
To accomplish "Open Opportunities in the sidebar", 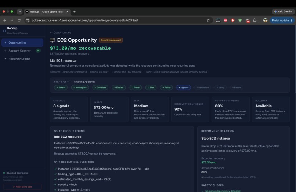I will coord(22,43).
